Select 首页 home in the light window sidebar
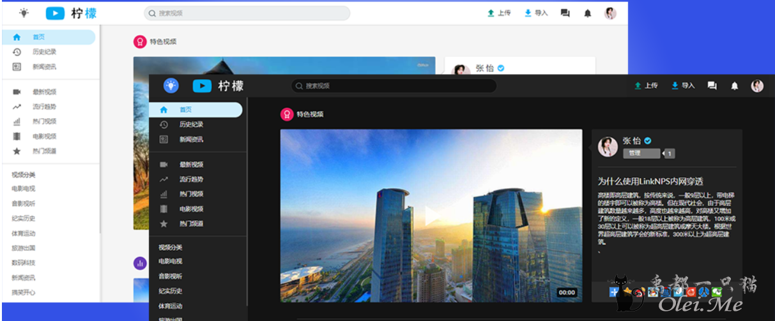 (x=49, y=37)
